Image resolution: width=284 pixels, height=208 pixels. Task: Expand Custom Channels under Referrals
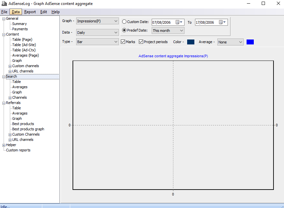tap(10, 135)
